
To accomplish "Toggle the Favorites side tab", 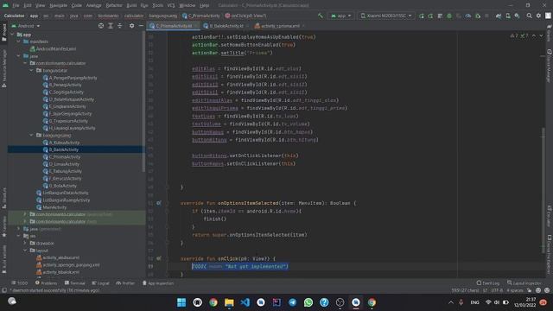I will tap(3, 225).
